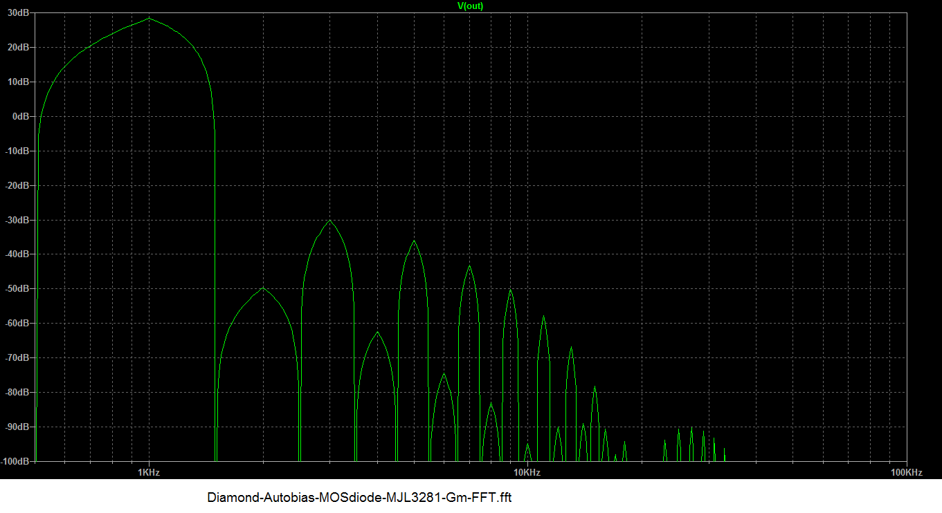Click the Diamond-Autobias-MOSdiode-MJL3281-Gm-FFT.fft filename caption
The width and height of the screenshot is (942, 513).
[359, 498]
